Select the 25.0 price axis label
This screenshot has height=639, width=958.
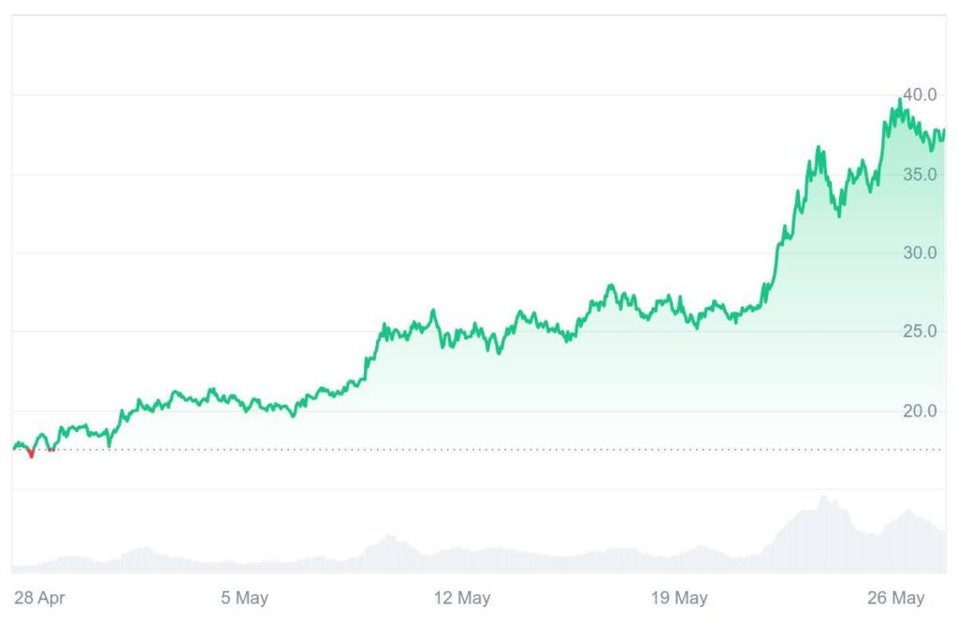point(921,331)
